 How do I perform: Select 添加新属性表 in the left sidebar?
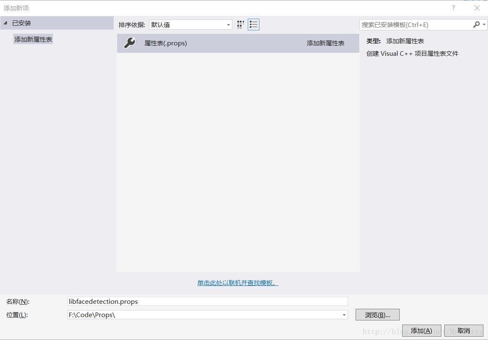(x=33, y=39)
